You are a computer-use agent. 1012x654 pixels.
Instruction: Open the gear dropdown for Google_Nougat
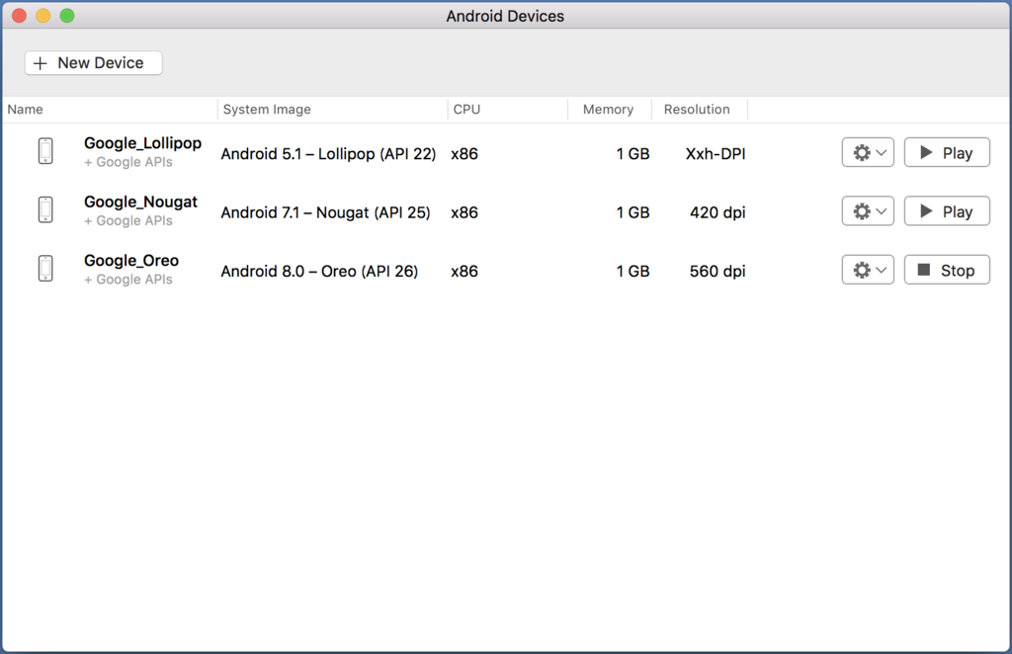click(868, 211)
